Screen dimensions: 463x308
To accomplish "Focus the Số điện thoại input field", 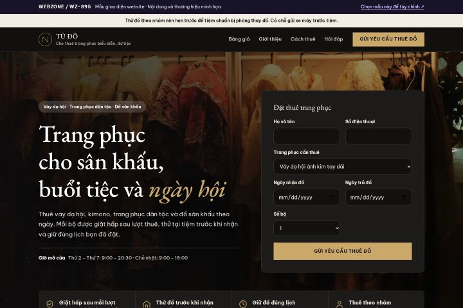I will click(x=379, y=136).
